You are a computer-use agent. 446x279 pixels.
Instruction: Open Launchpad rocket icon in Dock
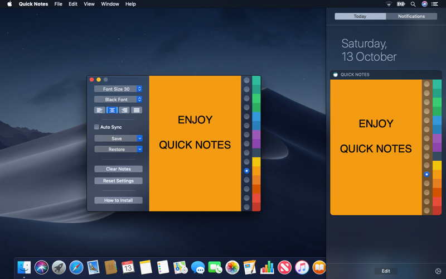[59, 267]
